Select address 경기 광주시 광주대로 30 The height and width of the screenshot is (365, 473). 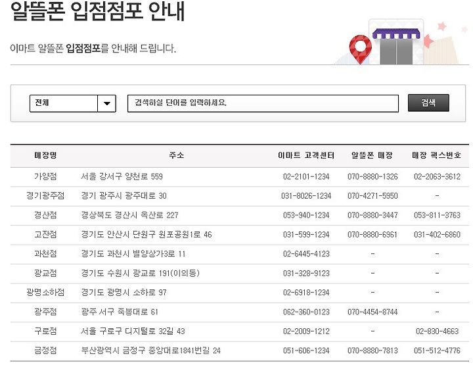click(x=124, y=195)
